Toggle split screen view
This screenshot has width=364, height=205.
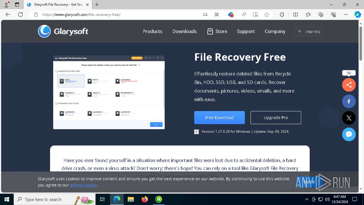295,15
